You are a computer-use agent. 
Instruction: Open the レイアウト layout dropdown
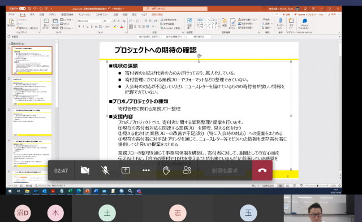67,20
